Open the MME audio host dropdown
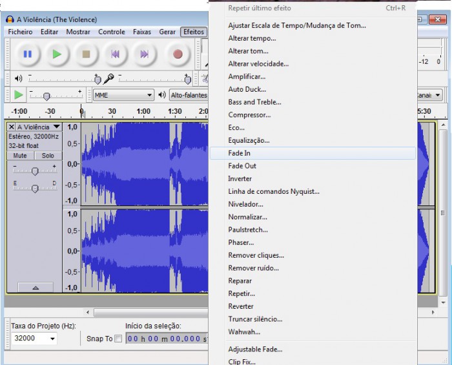The image size is (452, 365). click(x=123, y=95)
